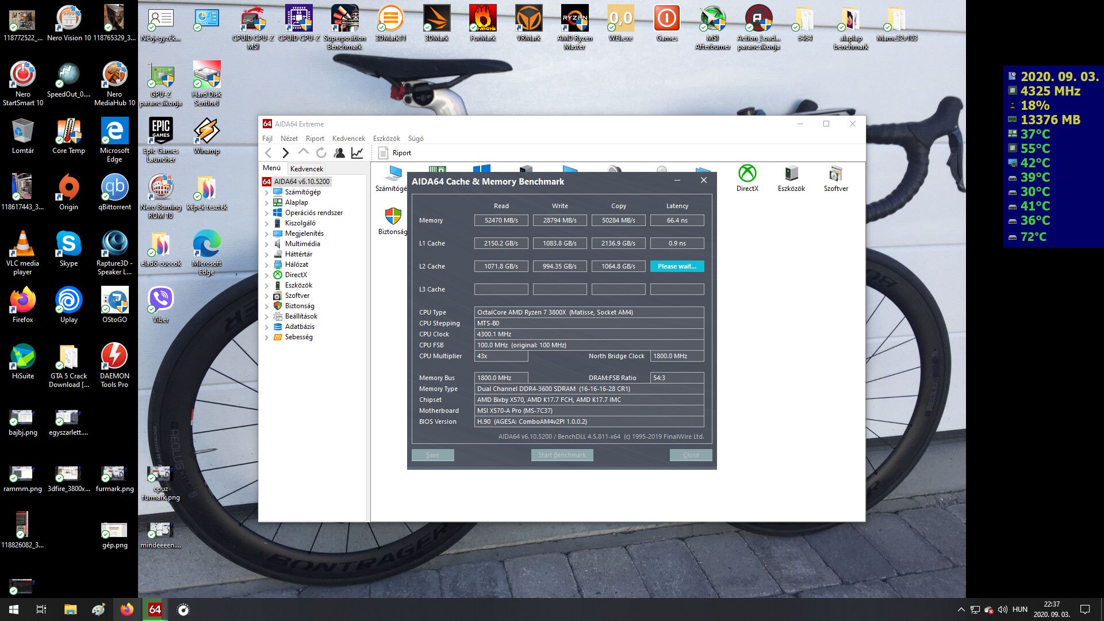Open the Fájl menu
The width and height of the screenshot is (1104, 621).
point(267,139)
